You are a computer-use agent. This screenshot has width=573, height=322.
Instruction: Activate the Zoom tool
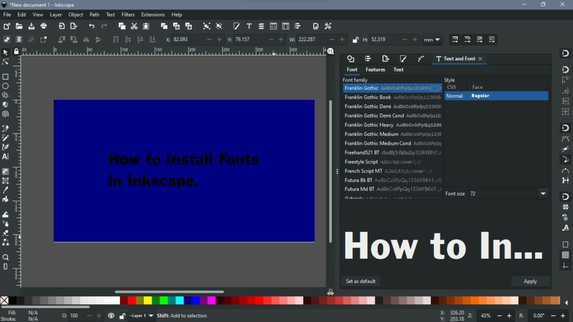tap(6, 257)
